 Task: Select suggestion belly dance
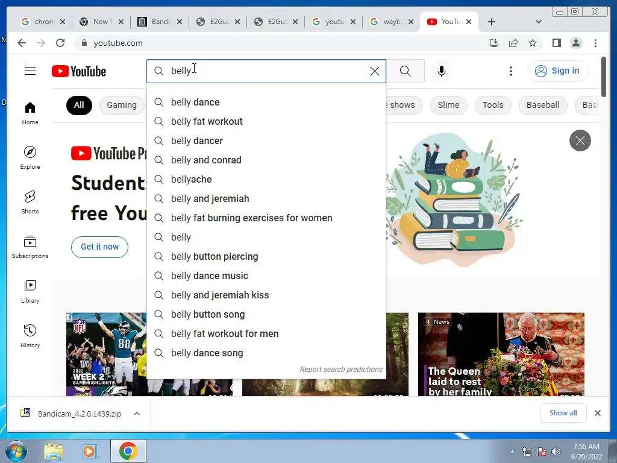tap(266, 102)
